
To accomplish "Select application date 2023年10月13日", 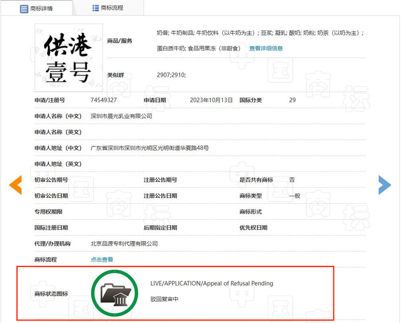I will 211,100.
